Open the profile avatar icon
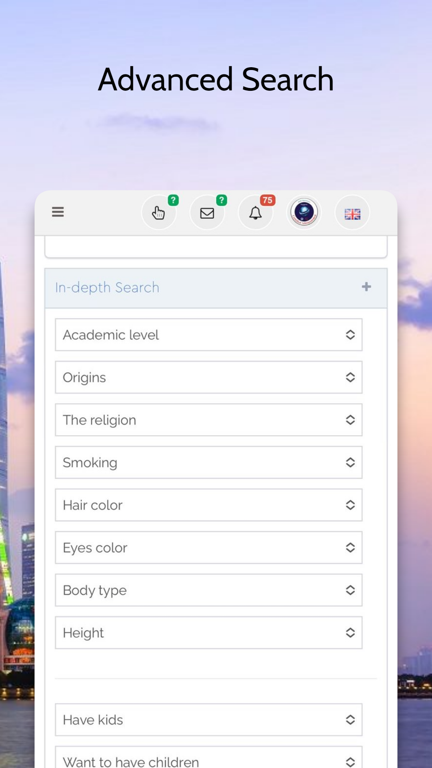The height and width of the screenshot is (768, 432). 304,213
